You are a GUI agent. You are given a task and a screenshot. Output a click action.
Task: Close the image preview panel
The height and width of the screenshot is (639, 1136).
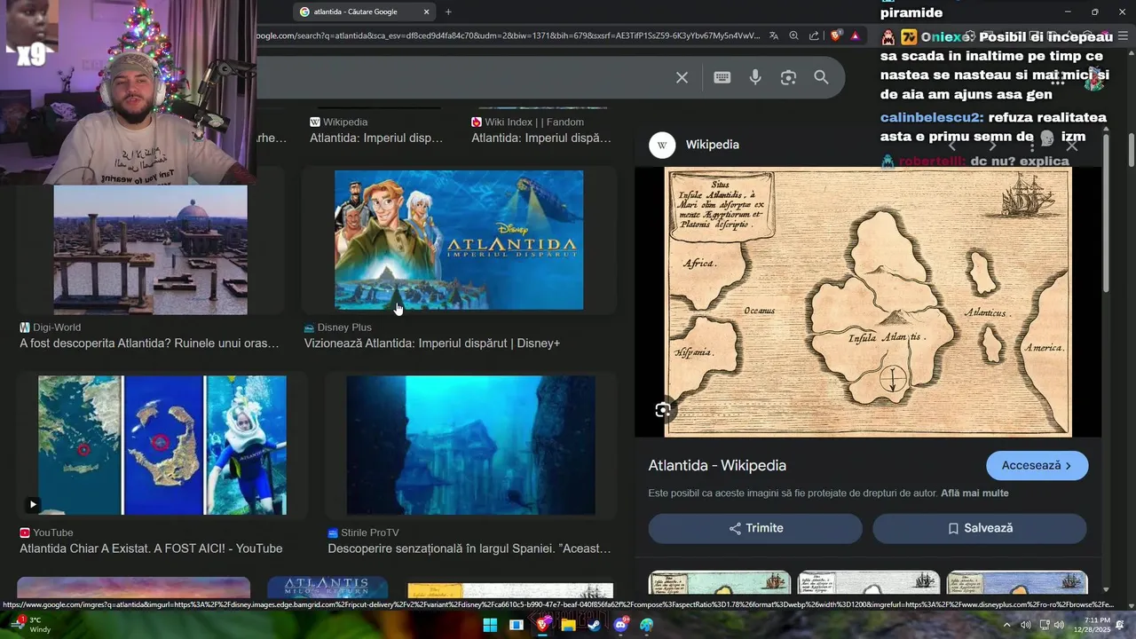coord(1071,146)
